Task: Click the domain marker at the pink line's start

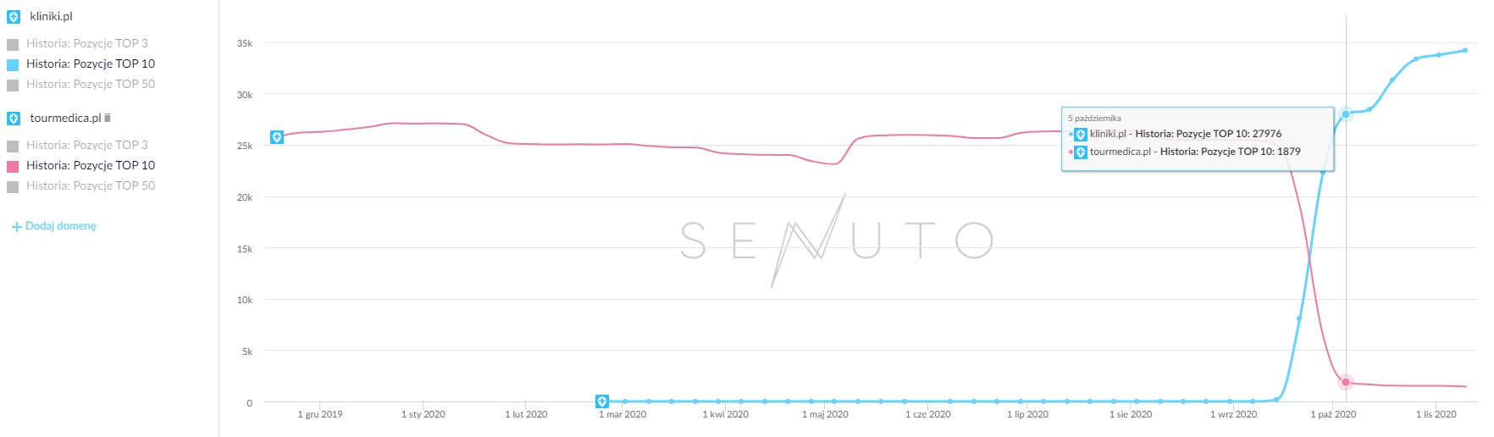Action: tap(277, 137)
